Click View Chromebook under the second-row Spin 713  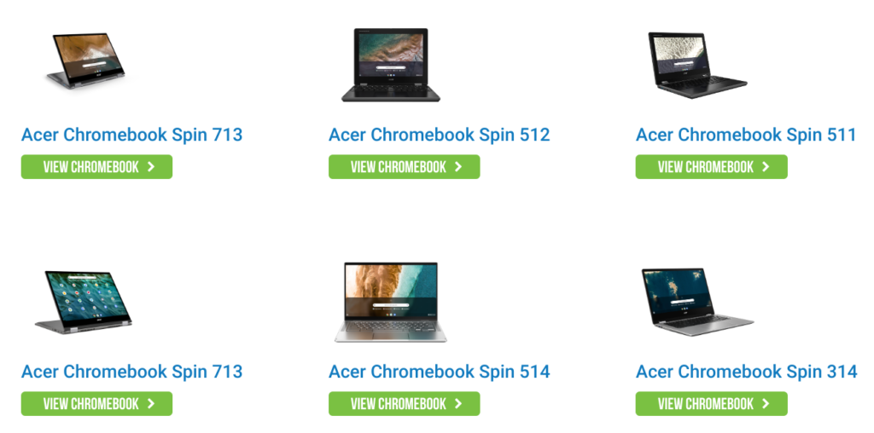(x=97, y=403)
